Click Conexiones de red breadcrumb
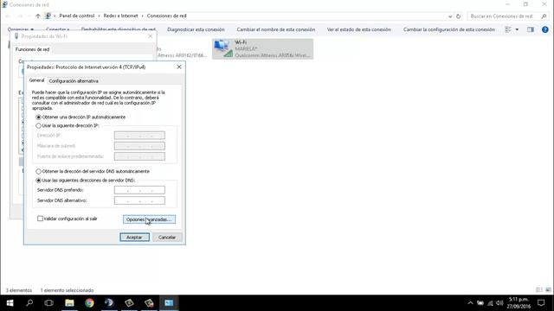554x311 pixels. point(167,16)
